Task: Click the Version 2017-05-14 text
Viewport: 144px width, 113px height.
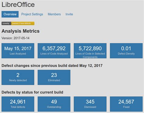Action: (x=15, y=38)
